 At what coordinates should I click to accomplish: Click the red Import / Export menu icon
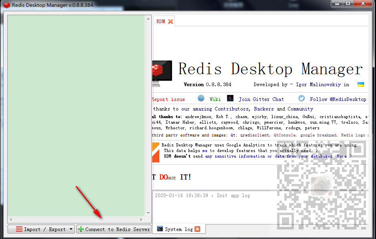19,229
